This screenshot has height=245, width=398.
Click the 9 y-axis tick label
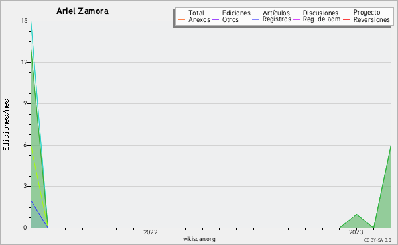point(25,103)
